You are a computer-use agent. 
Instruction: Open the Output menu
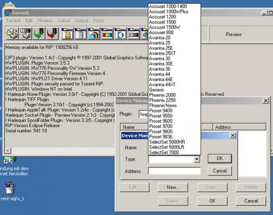pos(82,20)
